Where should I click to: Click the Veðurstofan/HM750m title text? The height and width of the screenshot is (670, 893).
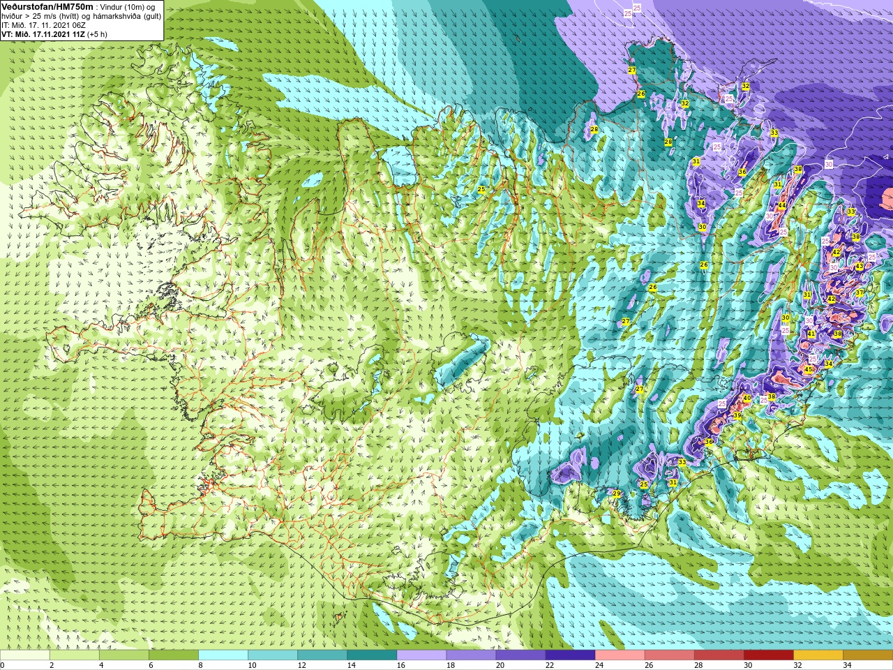(x=47, y=6)
